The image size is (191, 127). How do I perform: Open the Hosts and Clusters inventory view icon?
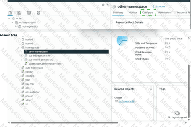pos(10,13)
